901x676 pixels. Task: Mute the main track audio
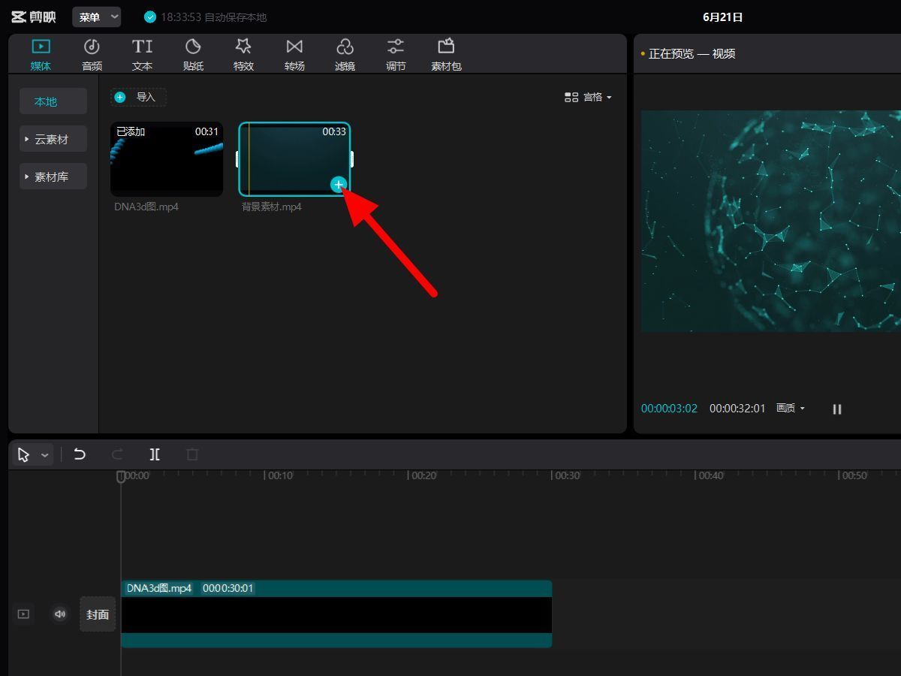[60, 614]
